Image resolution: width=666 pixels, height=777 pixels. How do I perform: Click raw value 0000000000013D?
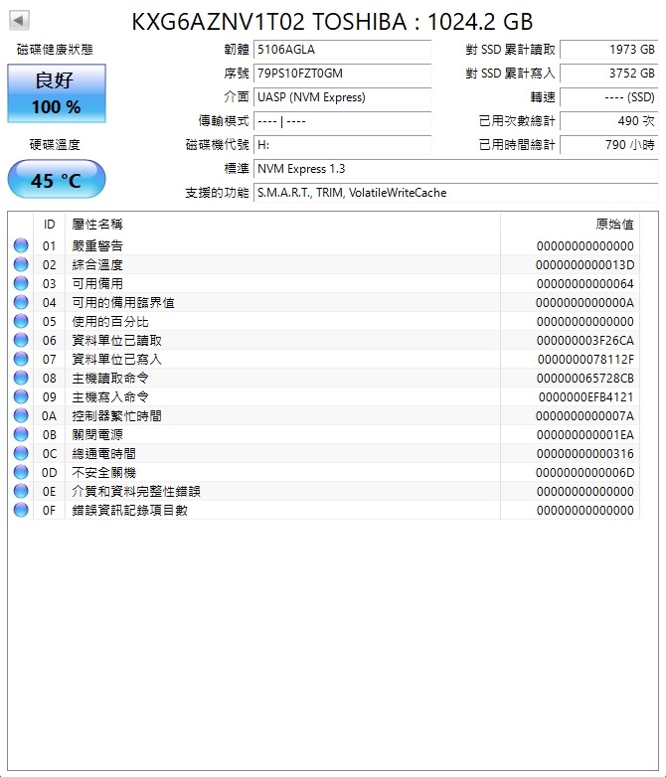(x=584, y=265)
